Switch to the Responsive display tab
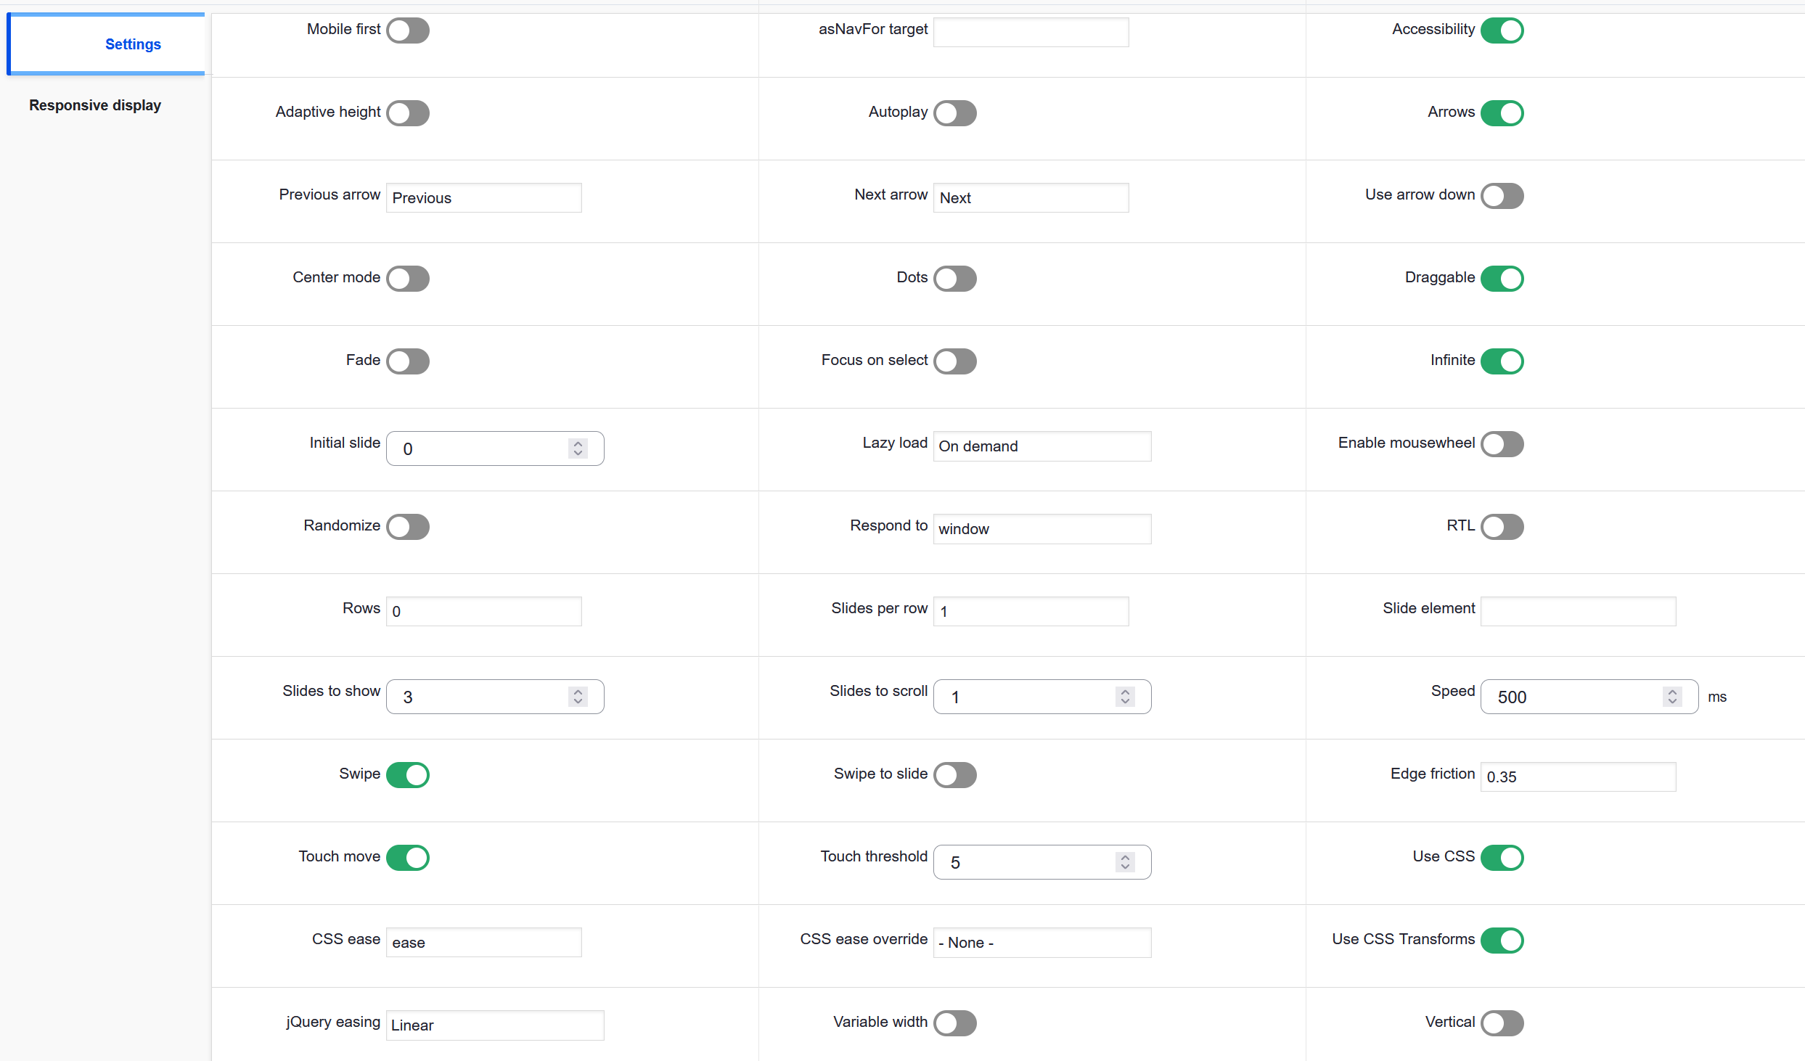 (x=94, y=105)
